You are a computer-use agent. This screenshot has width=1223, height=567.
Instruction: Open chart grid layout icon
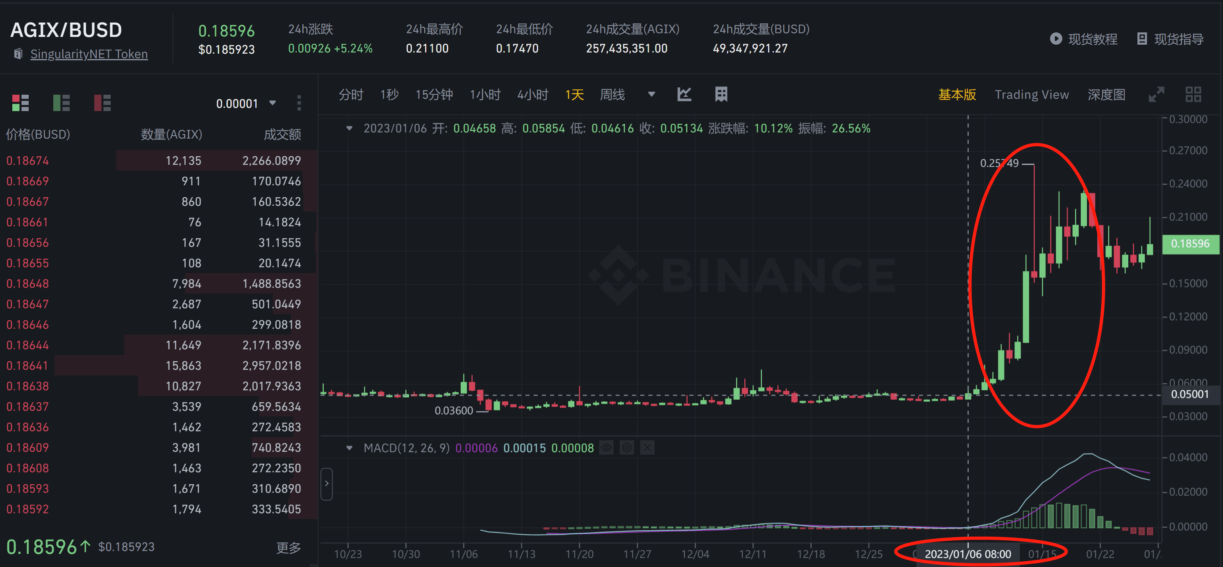721,94
